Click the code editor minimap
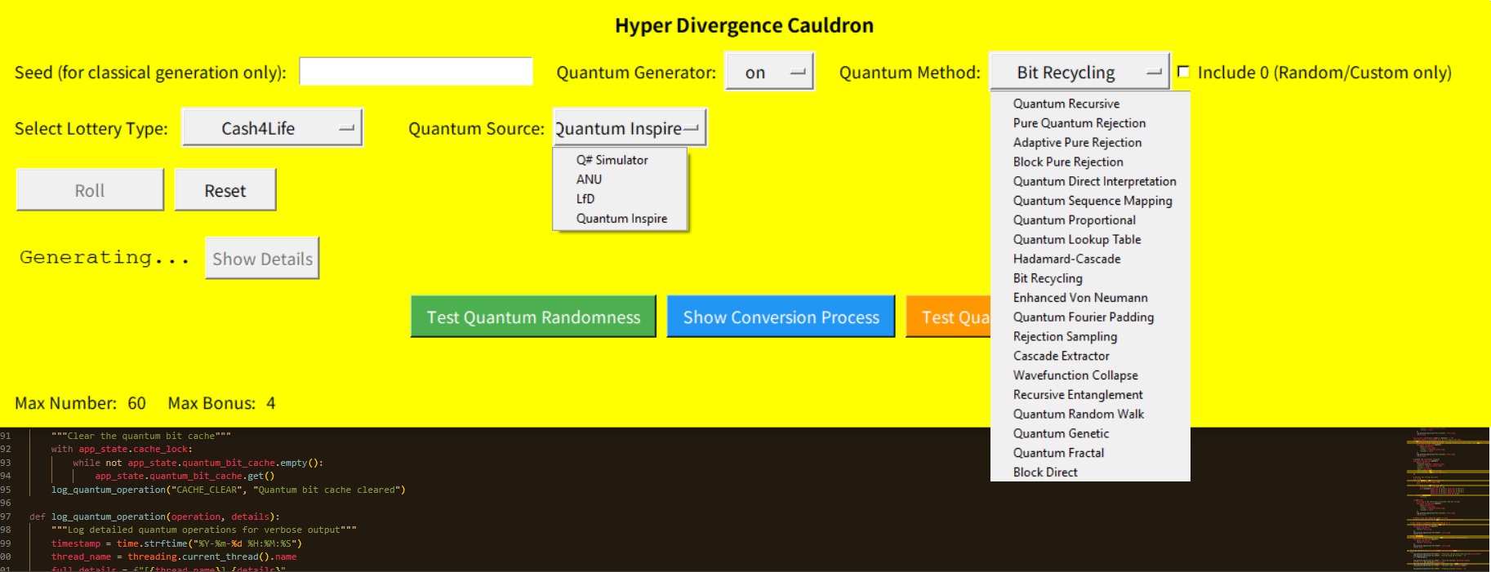1491x572 pixels. click(x=1447, y=499)
